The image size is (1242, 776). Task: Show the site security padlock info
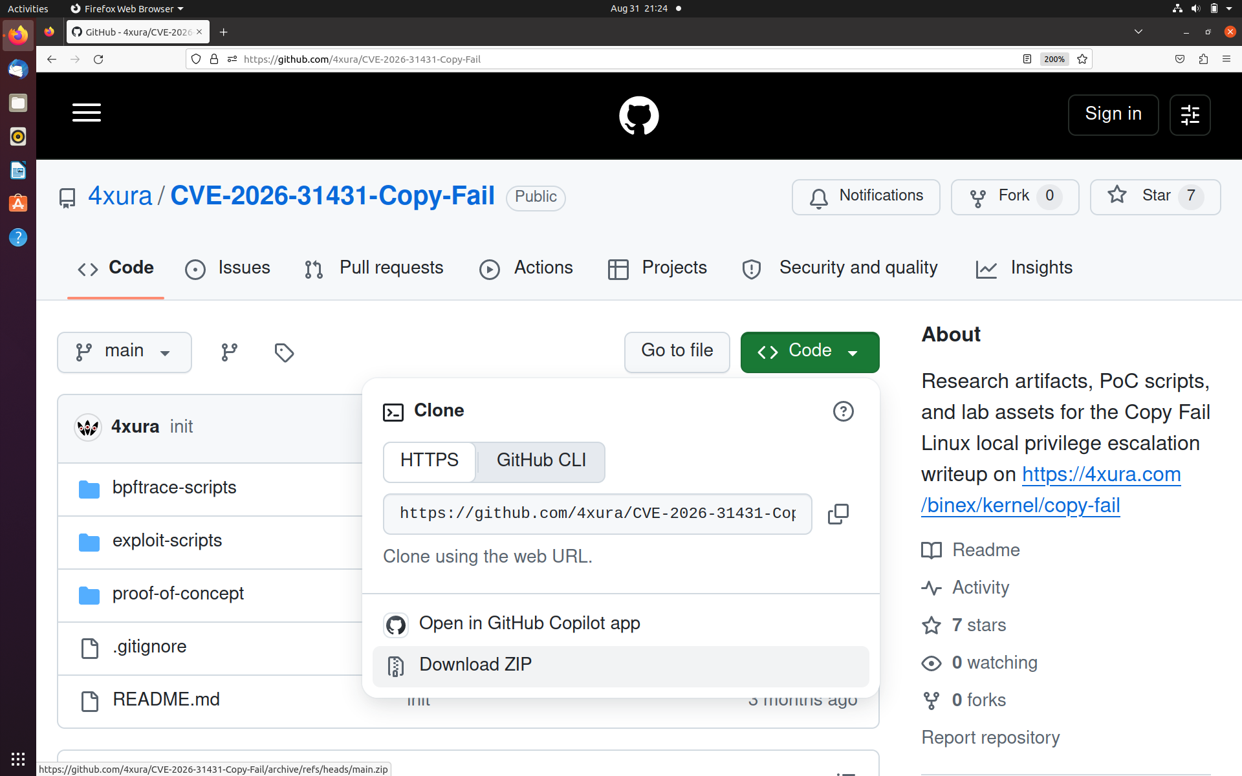[214, 59]
